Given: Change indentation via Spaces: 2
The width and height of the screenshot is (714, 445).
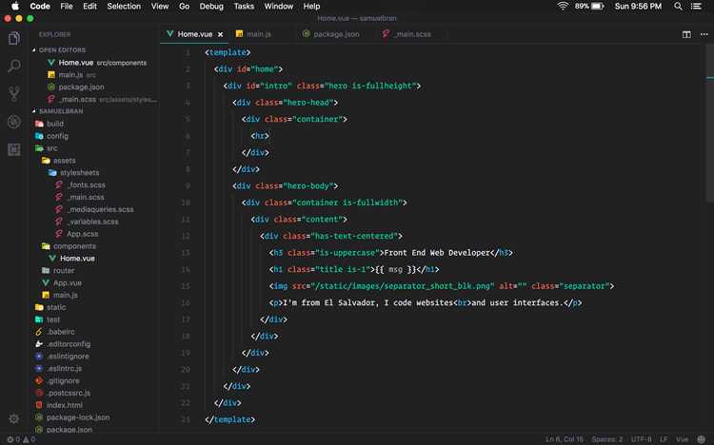Looking at the screenshot, I should [x=607, y=439].
